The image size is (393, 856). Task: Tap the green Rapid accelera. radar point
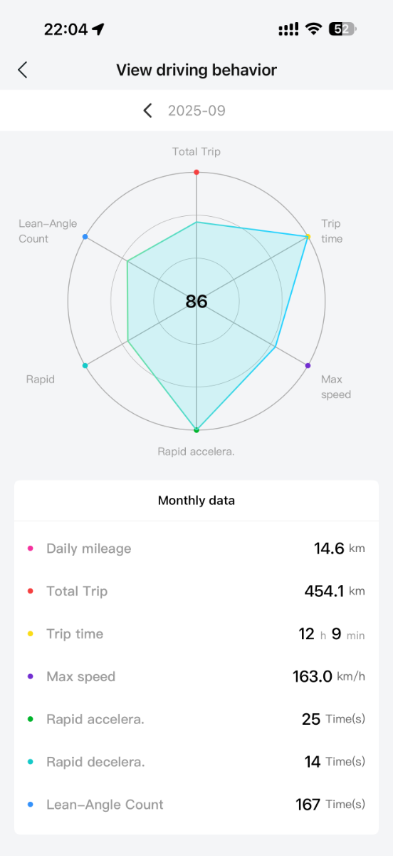197,429
